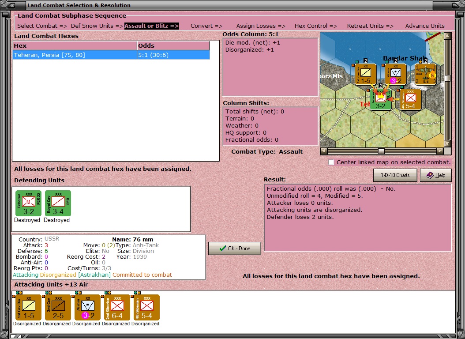Click the 4th Siberian counter on the map
This screenshot has width=465, height=339.
410,100
